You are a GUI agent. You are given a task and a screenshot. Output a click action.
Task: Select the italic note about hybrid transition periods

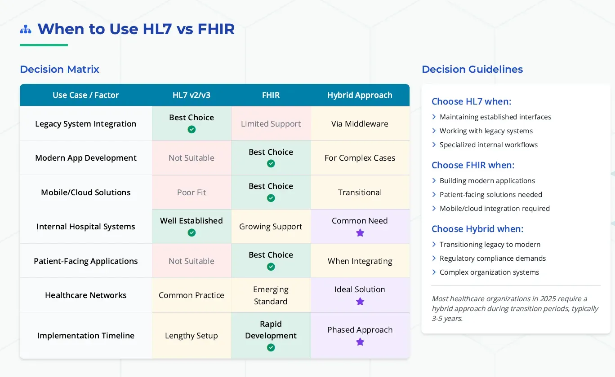515,308
